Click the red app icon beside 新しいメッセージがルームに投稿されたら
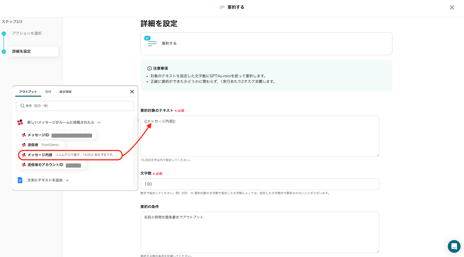This screenshot has height=257, width=464. point(20,122)
